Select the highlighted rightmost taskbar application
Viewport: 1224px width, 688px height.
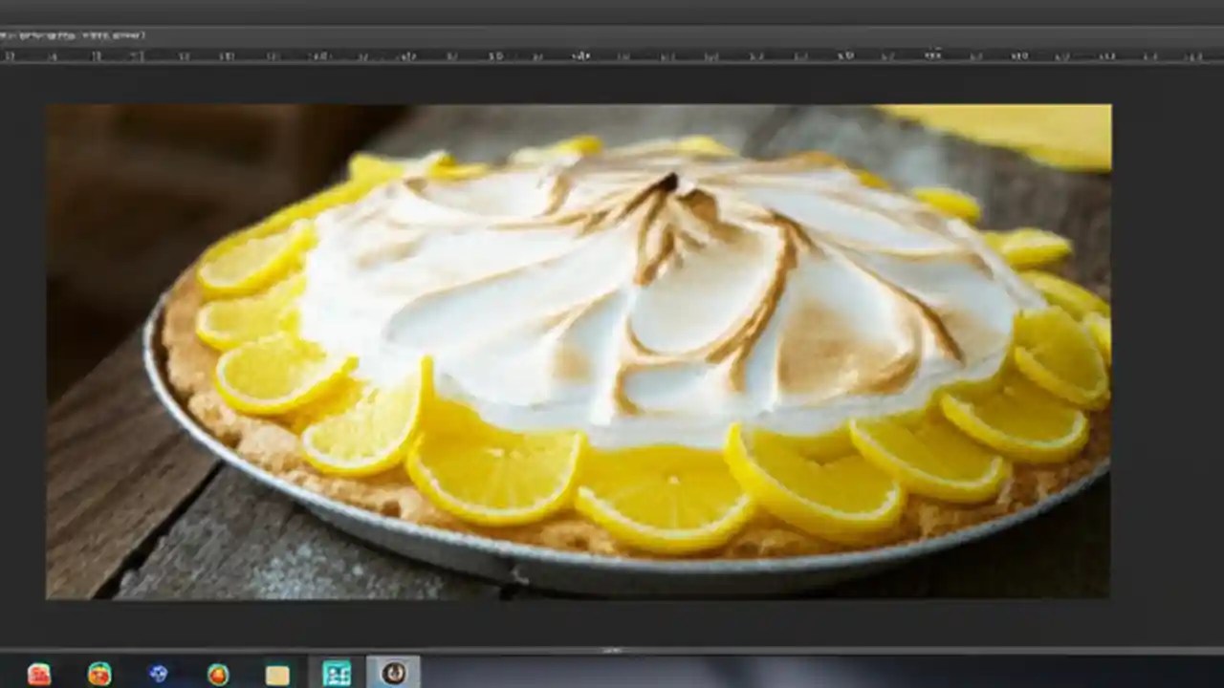click(395, 675)
